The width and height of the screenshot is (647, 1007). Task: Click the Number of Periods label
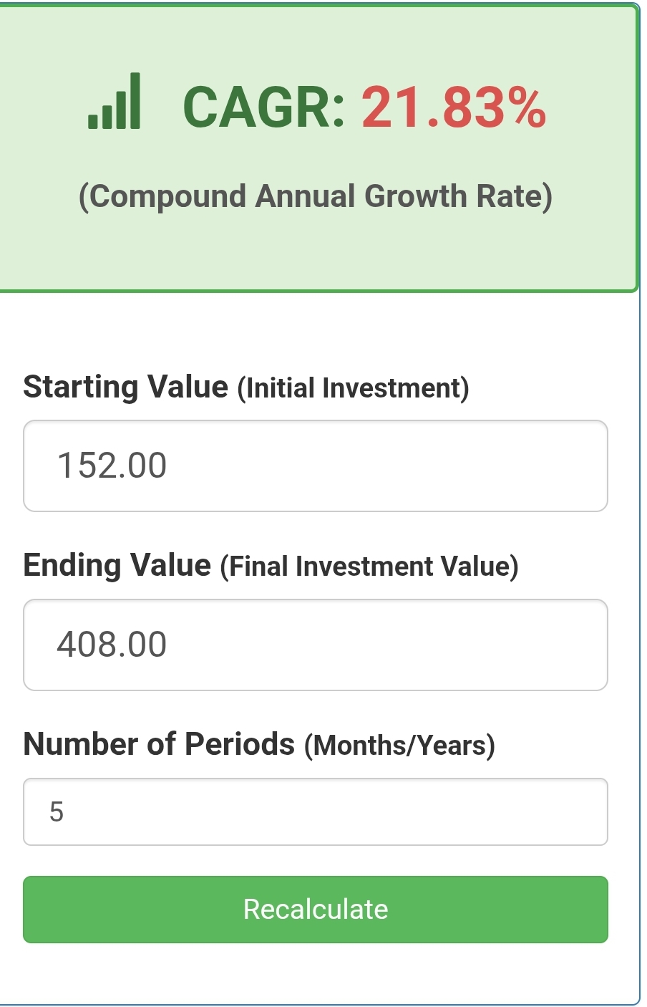tap(159, 744)
